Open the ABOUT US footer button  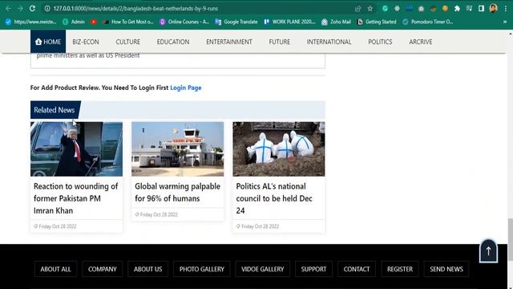[x=147, y=269]
